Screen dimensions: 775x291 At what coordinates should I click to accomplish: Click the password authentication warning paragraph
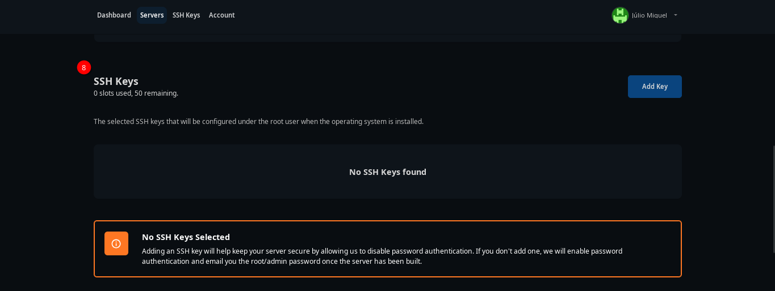point(382,256)
